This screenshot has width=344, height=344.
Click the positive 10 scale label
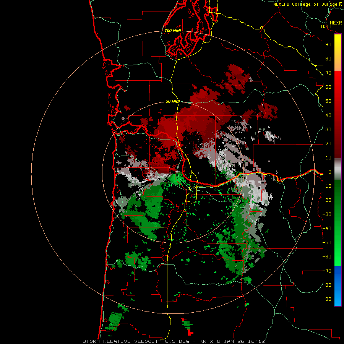point(328,158)
